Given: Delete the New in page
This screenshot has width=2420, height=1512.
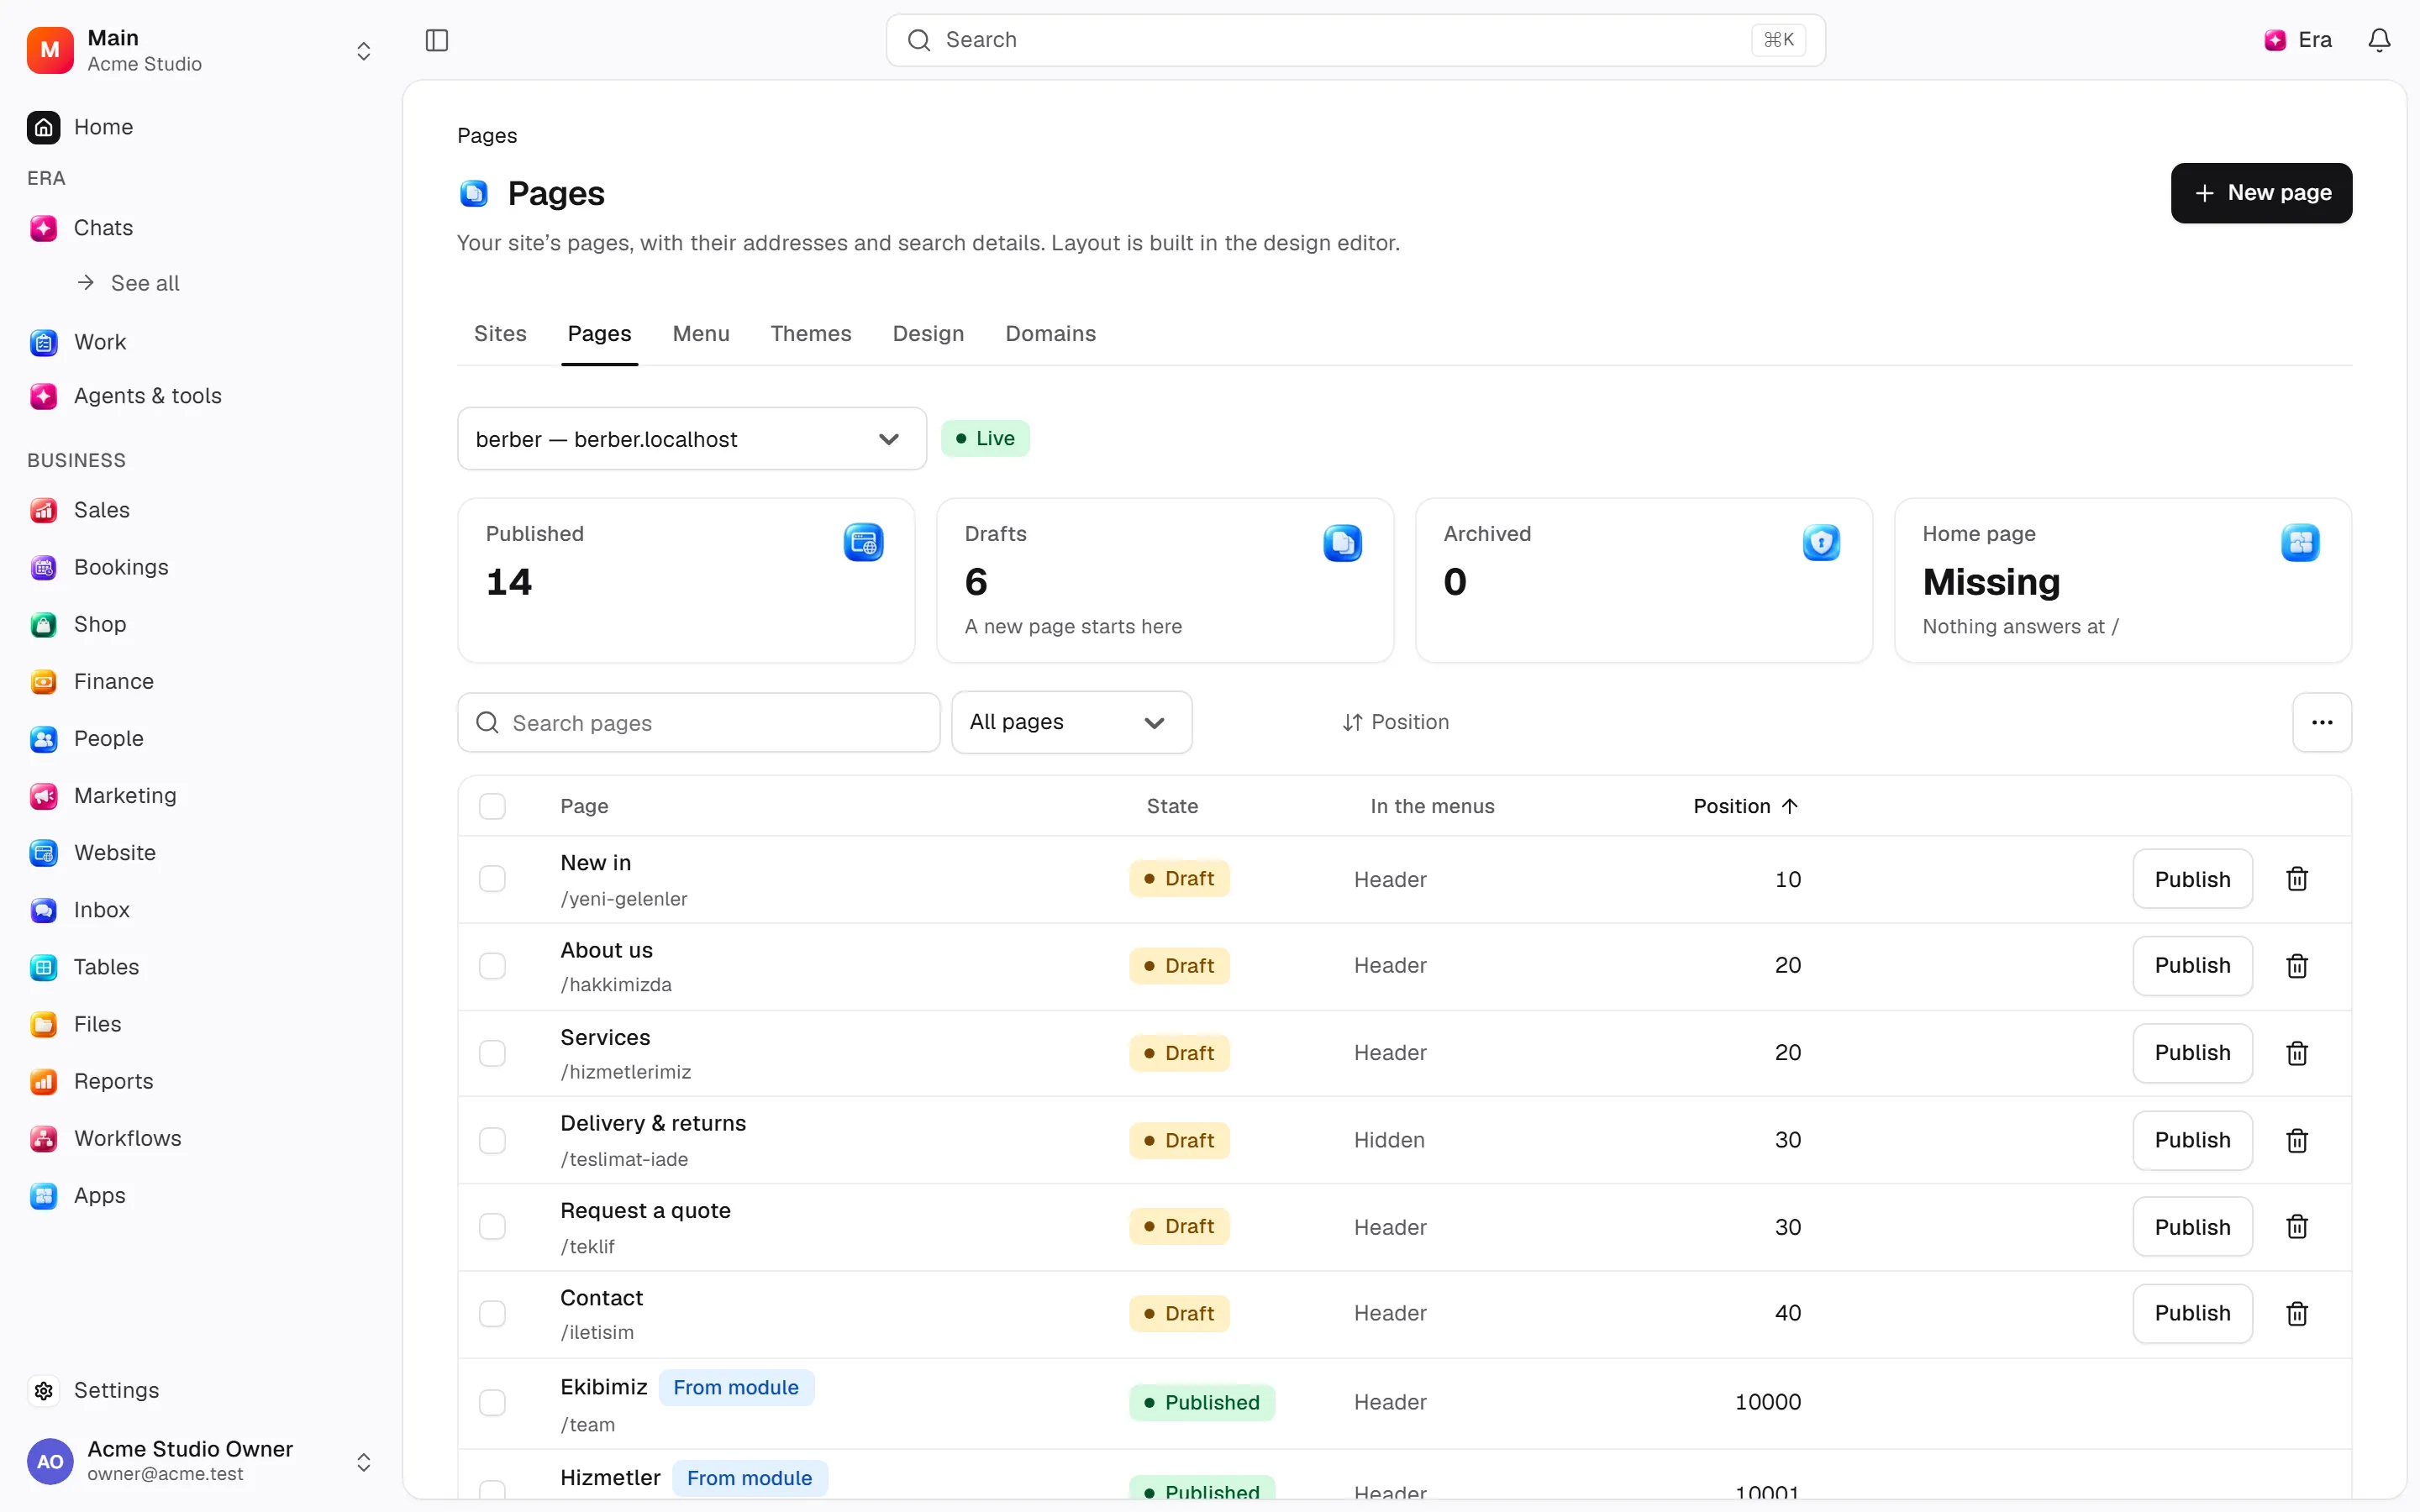Looking at the screenshot, I should pos(2296,879).
